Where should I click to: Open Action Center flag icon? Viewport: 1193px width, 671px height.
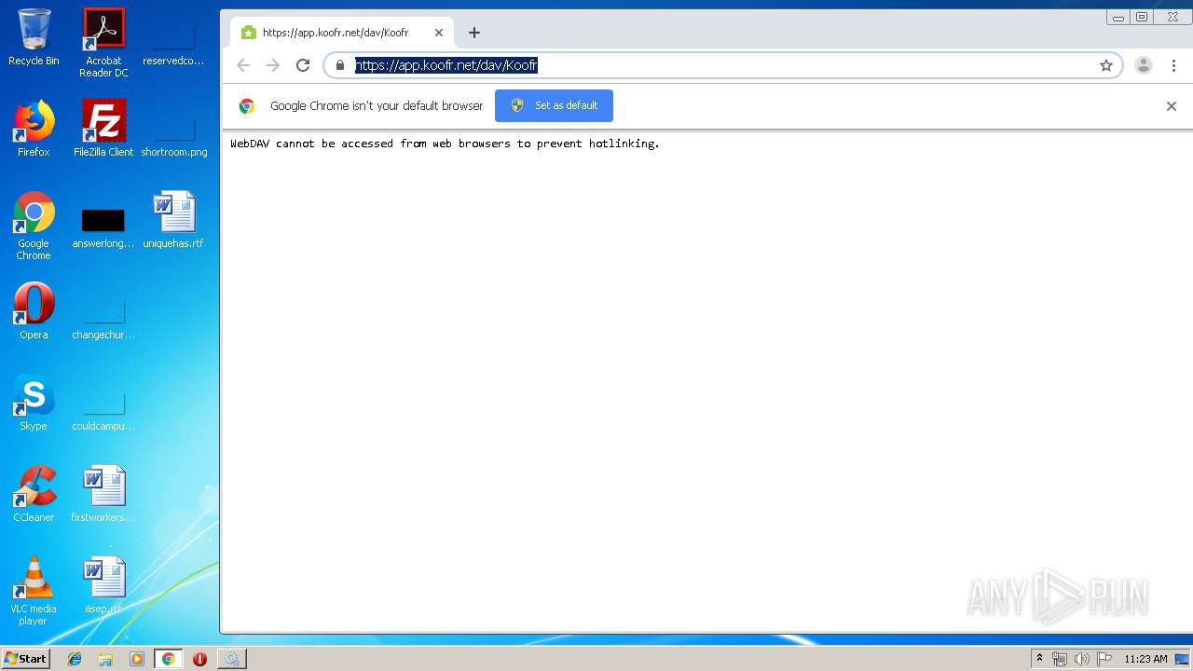(1105, 659)
